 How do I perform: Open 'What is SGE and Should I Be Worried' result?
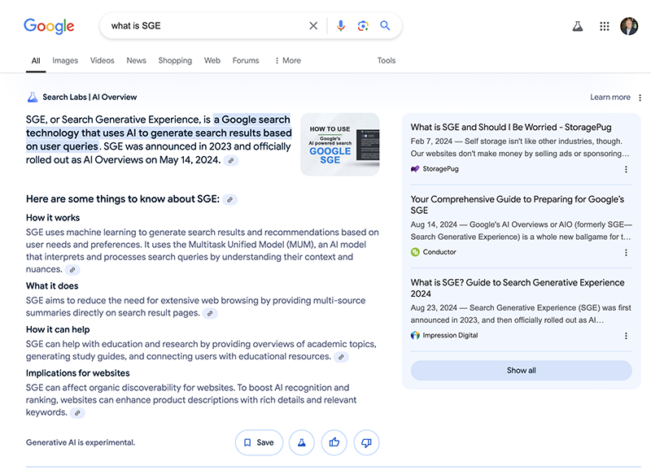pyautogui.click(x=511, y=128)
